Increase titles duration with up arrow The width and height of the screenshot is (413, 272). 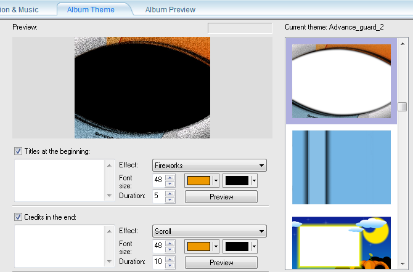(170, 193)
